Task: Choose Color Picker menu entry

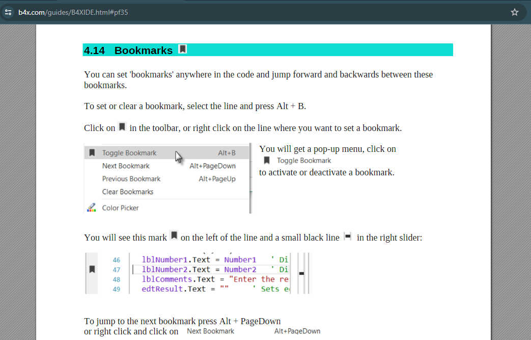Action: point(167,208)
